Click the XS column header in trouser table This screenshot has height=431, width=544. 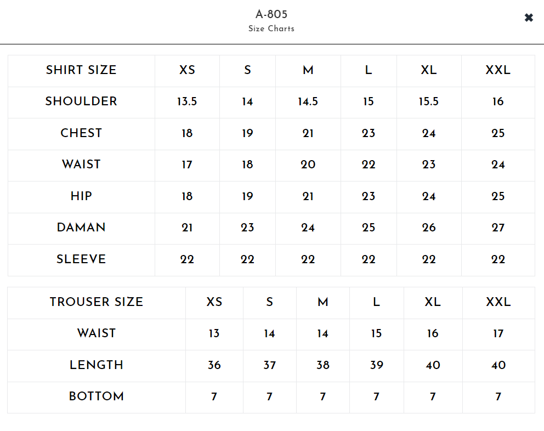click(214, 302)
